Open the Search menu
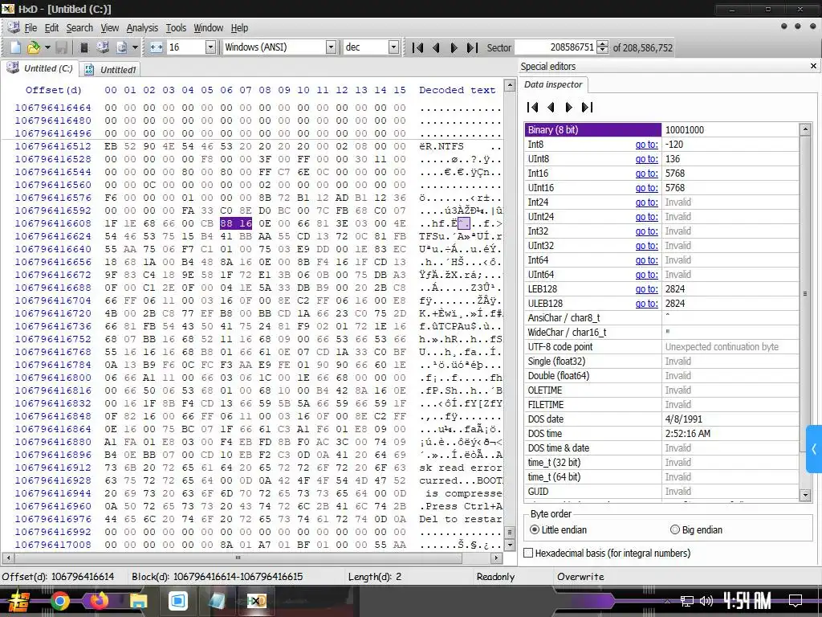 tap(79, 28)
